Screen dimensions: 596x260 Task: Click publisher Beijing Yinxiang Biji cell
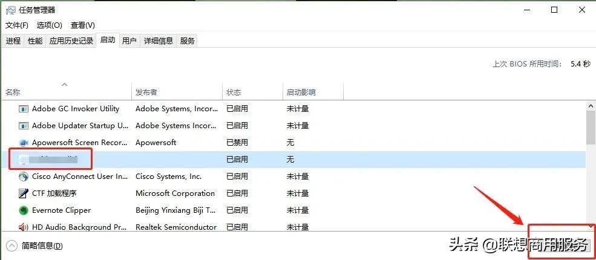(x=176, y=210)
